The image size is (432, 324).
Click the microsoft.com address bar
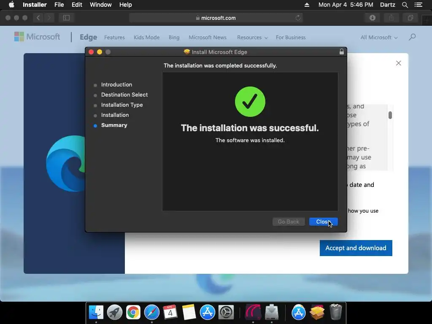[x=216, y=18]
